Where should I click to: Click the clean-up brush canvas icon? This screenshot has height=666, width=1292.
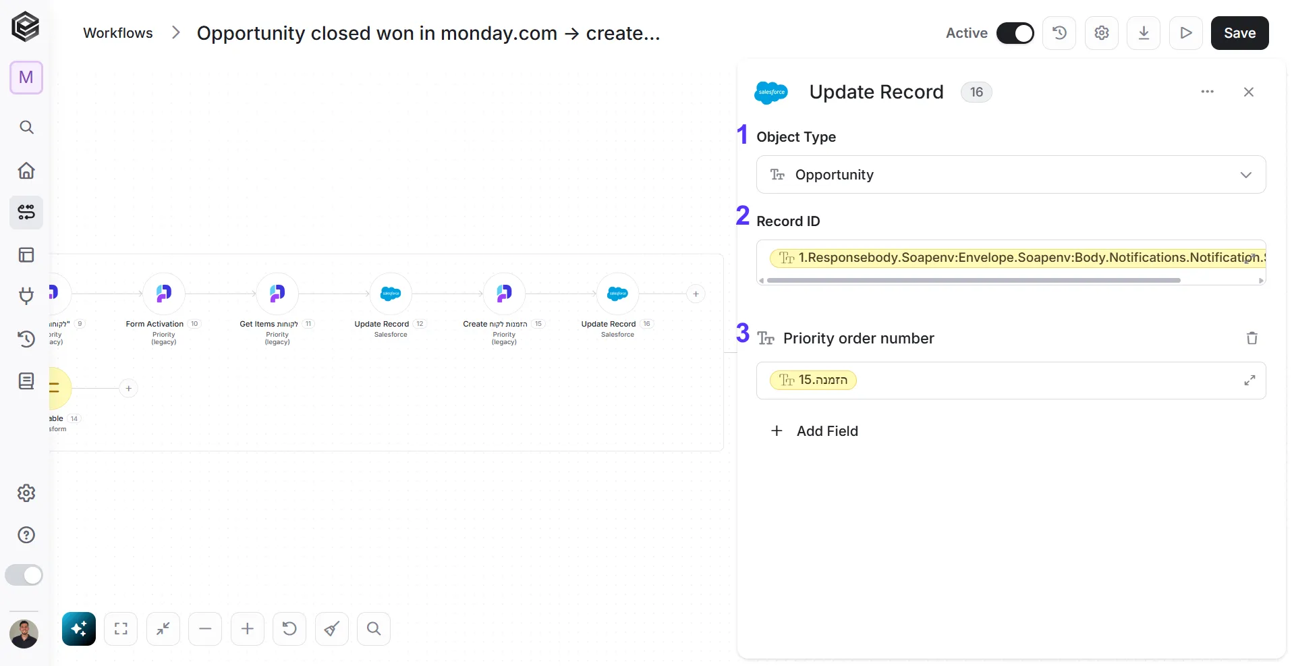coord(332,629)
